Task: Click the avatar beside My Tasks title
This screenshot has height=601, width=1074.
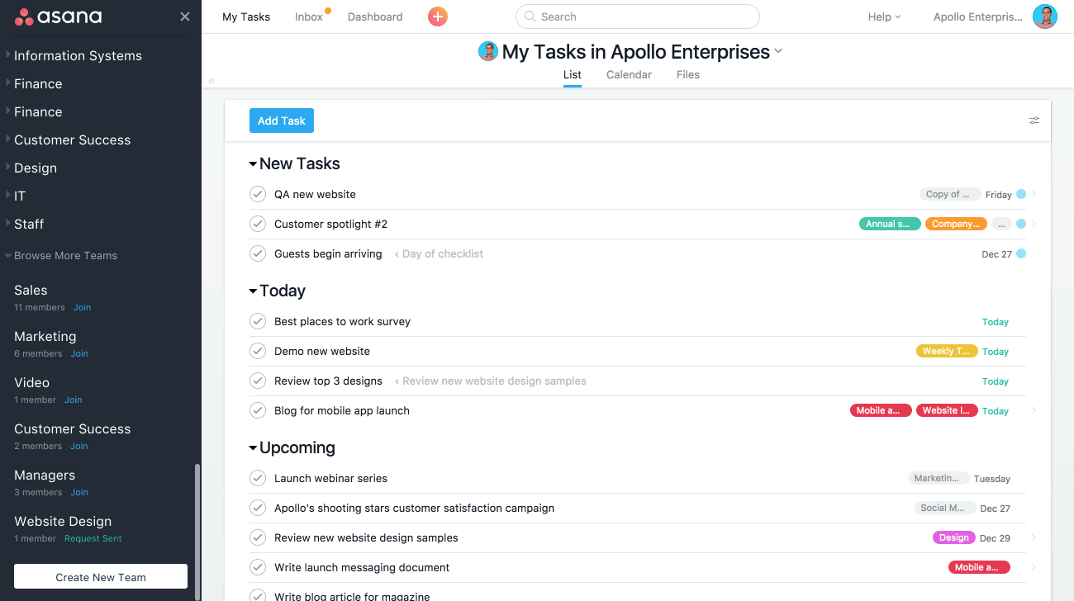Action: click(488, 51)
